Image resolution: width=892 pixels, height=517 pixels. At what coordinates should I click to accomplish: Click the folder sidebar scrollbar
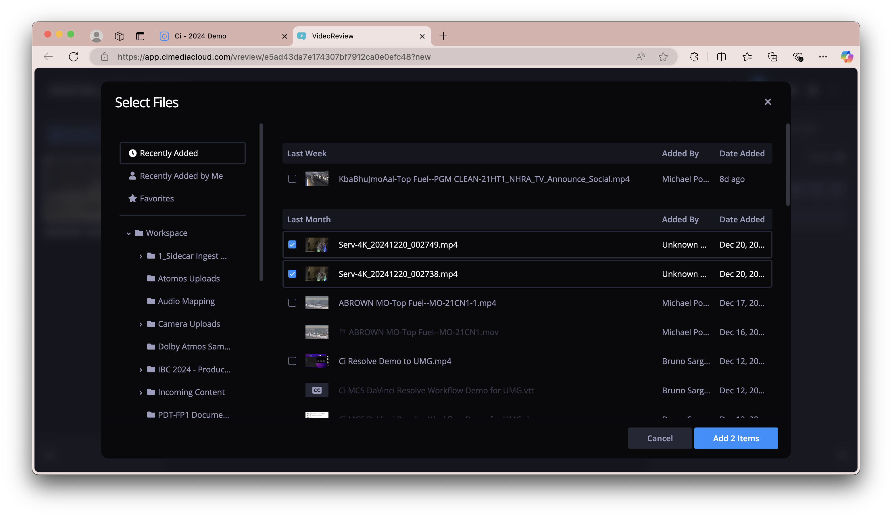[261, 202]
